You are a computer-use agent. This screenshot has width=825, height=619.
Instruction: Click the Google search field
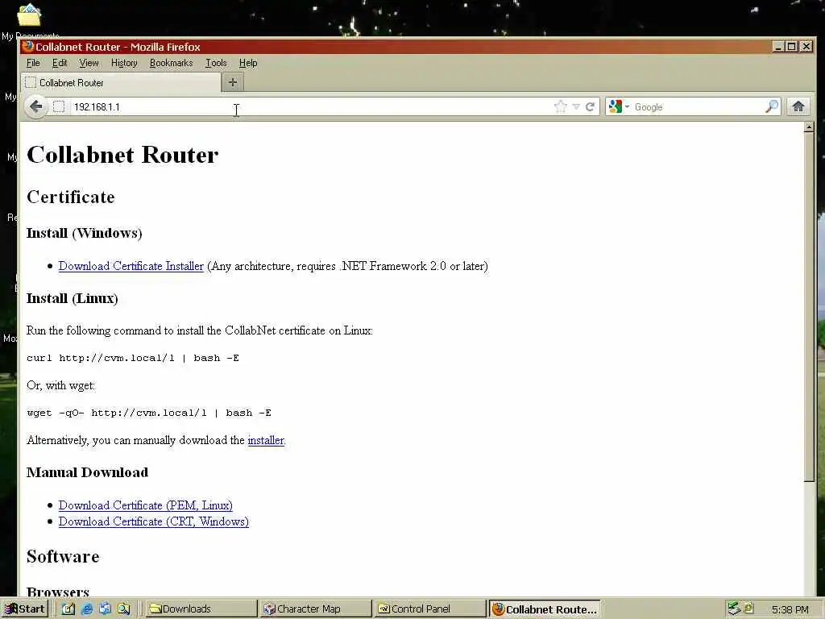coord(697,107)
